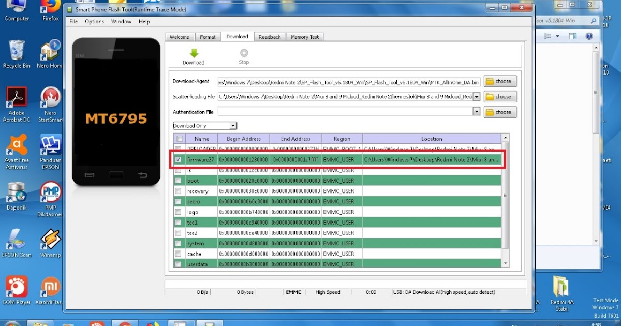
Task: Enable the logo partition checkbox
Action: click(178, 212)
